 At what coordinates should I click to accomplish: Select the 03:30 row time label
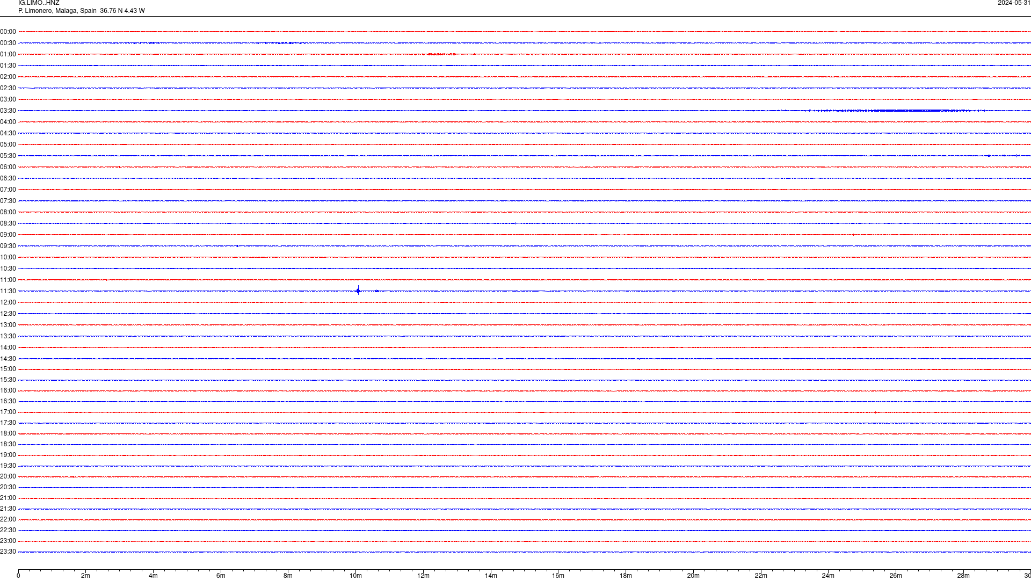coord(8,111)
